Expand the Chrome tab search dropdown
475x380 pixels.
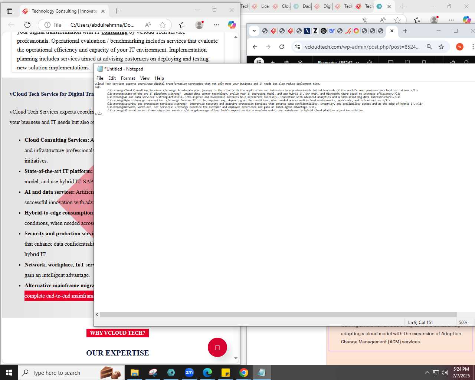(x=254, y=31)
